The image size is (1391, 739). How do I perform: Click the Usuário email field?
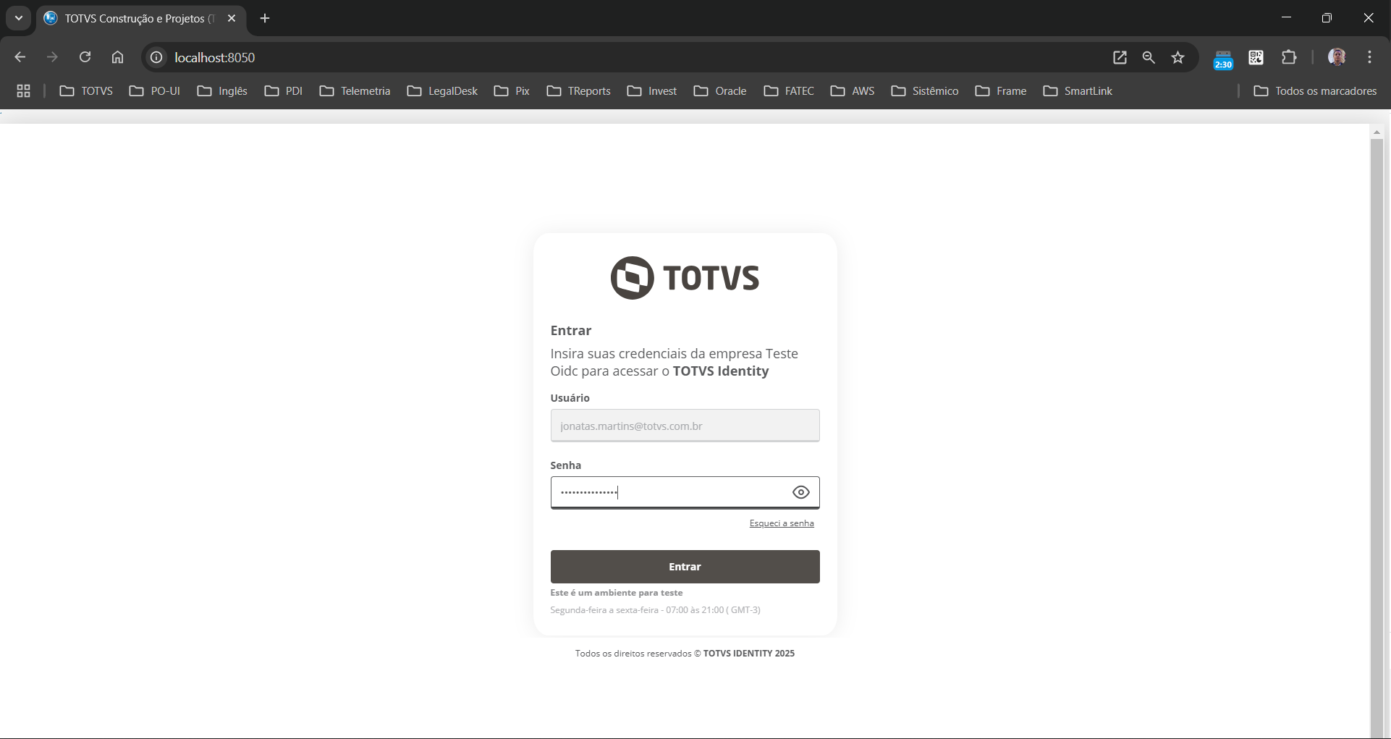click(x=685, y=426)
